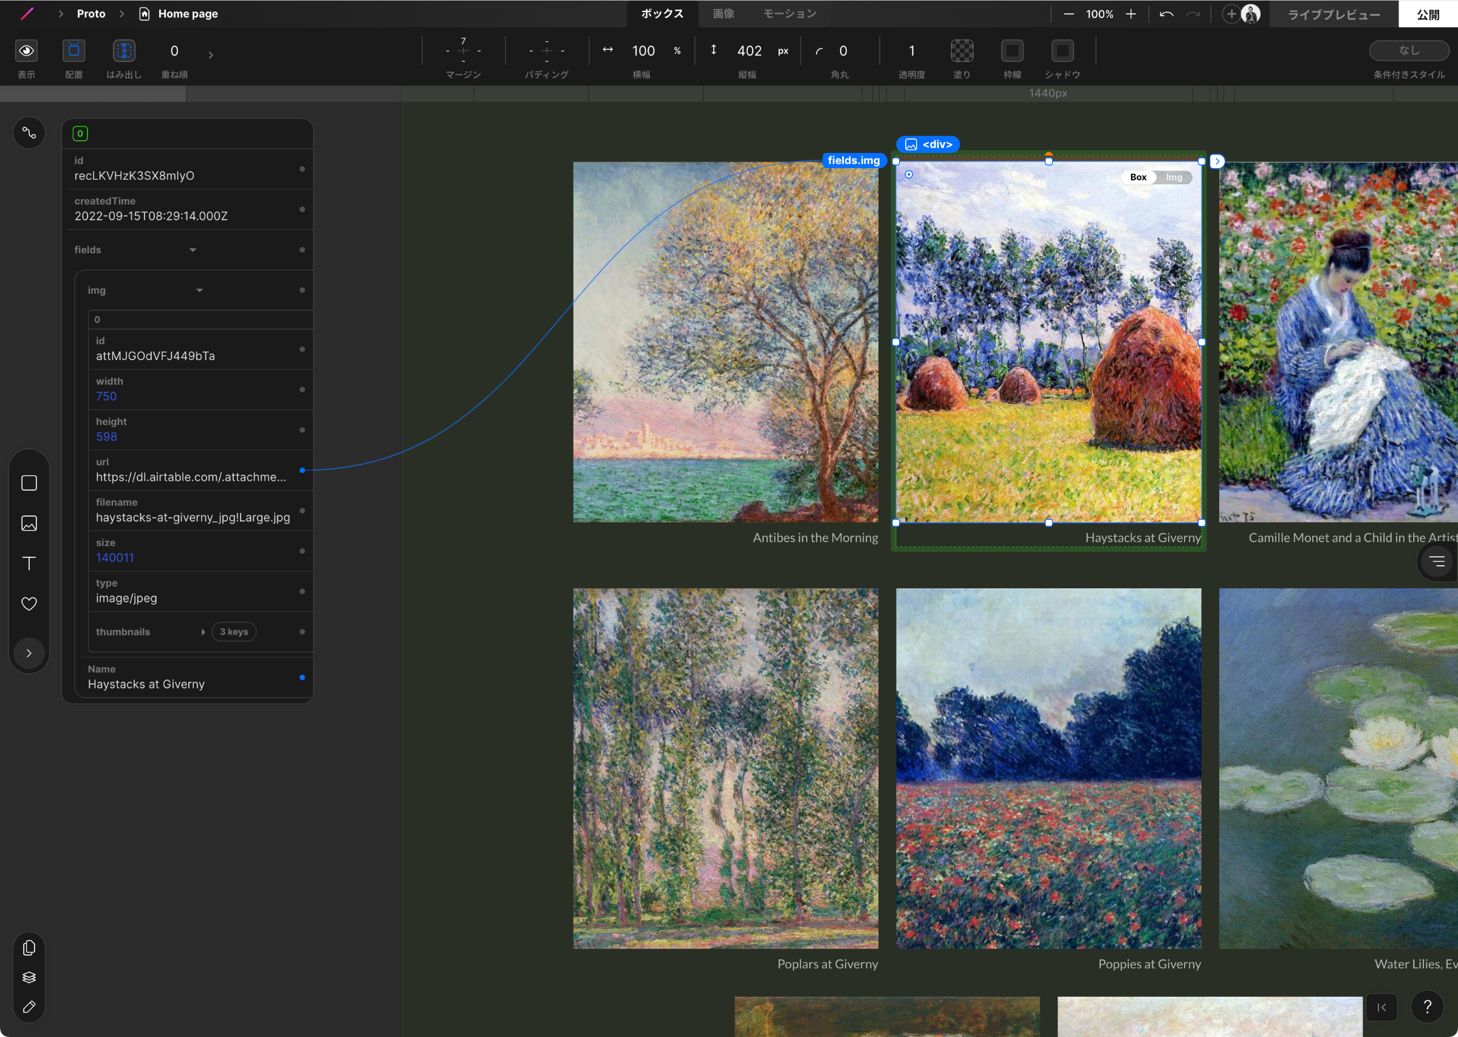Click the green 0 index badge
1458x1037 pixels.
80,134
